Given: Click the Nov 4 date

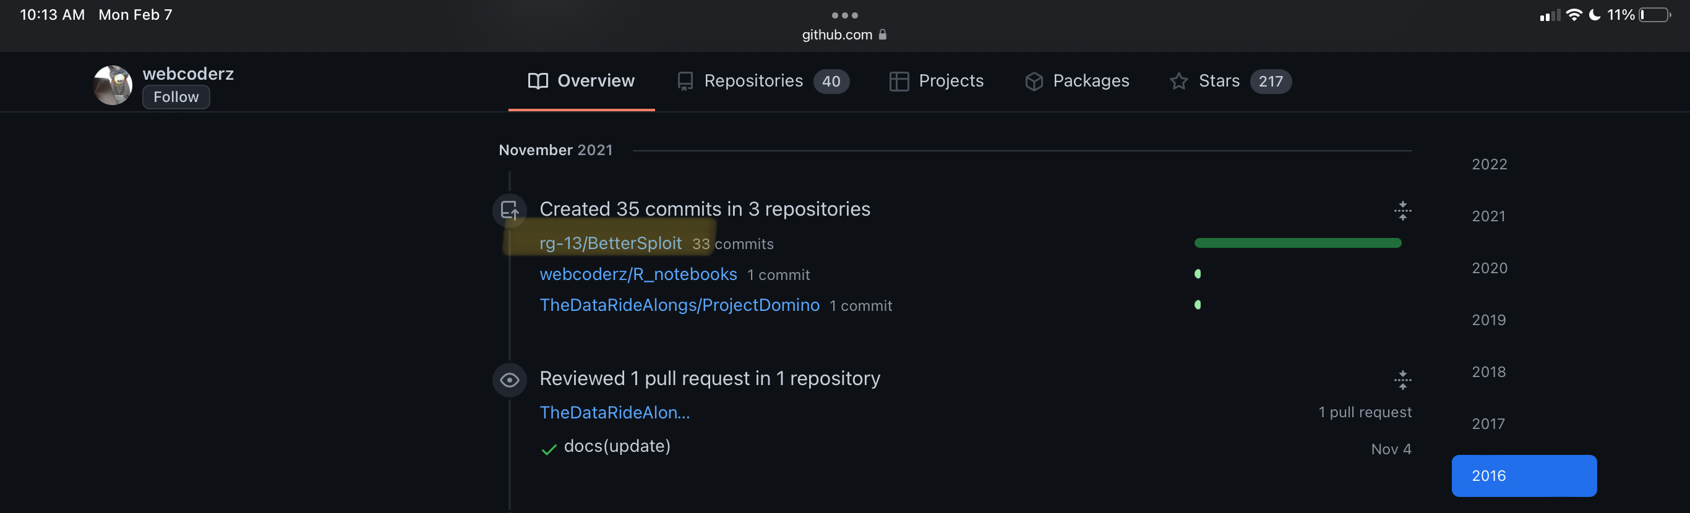Looking at the screenshot, I should point(1391,449).
